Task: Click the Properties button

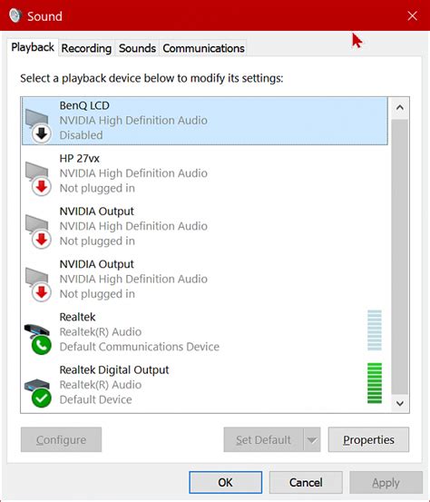Action: [x=368, y=440]
